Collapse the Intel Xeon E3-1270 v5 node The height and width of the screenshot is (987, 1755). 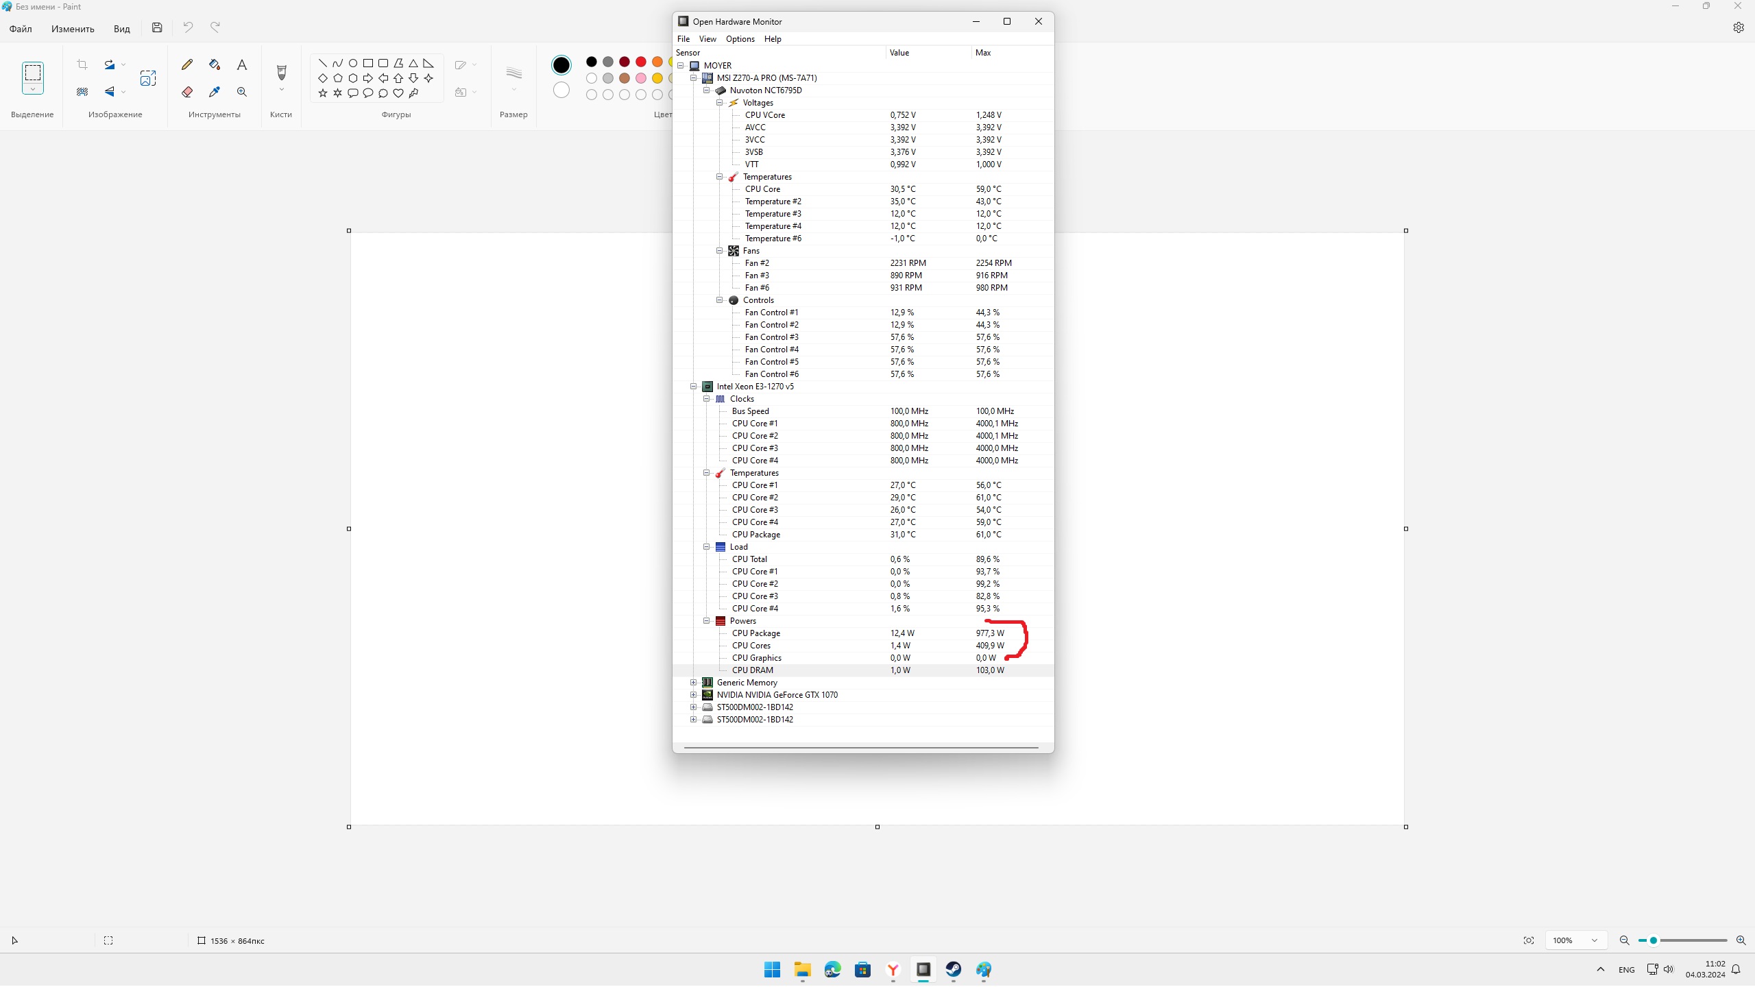coord(693,387)
